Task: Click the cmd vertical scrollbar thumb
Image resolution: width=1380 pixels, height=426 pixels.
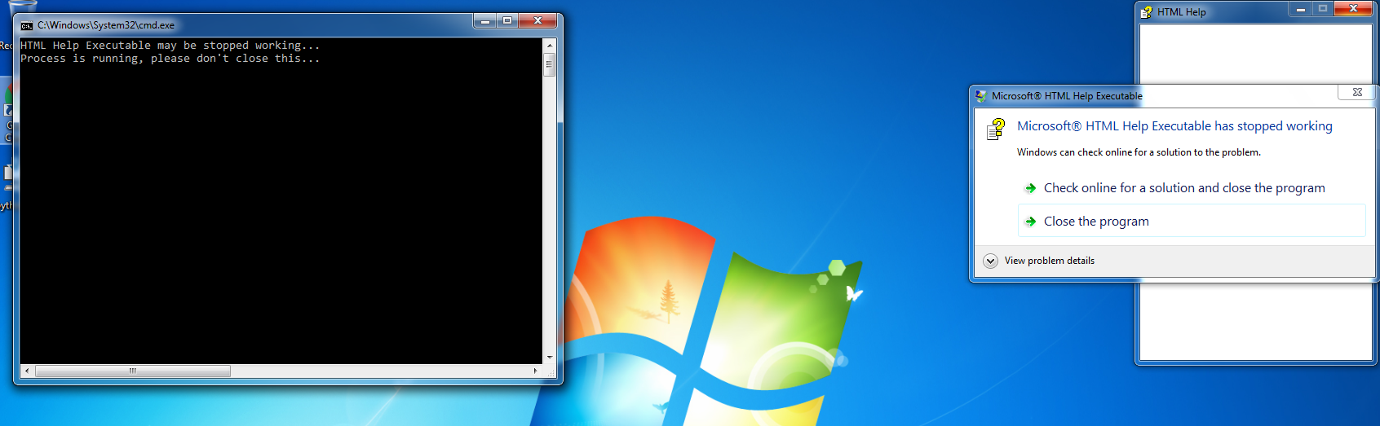Action: [550, 64]
